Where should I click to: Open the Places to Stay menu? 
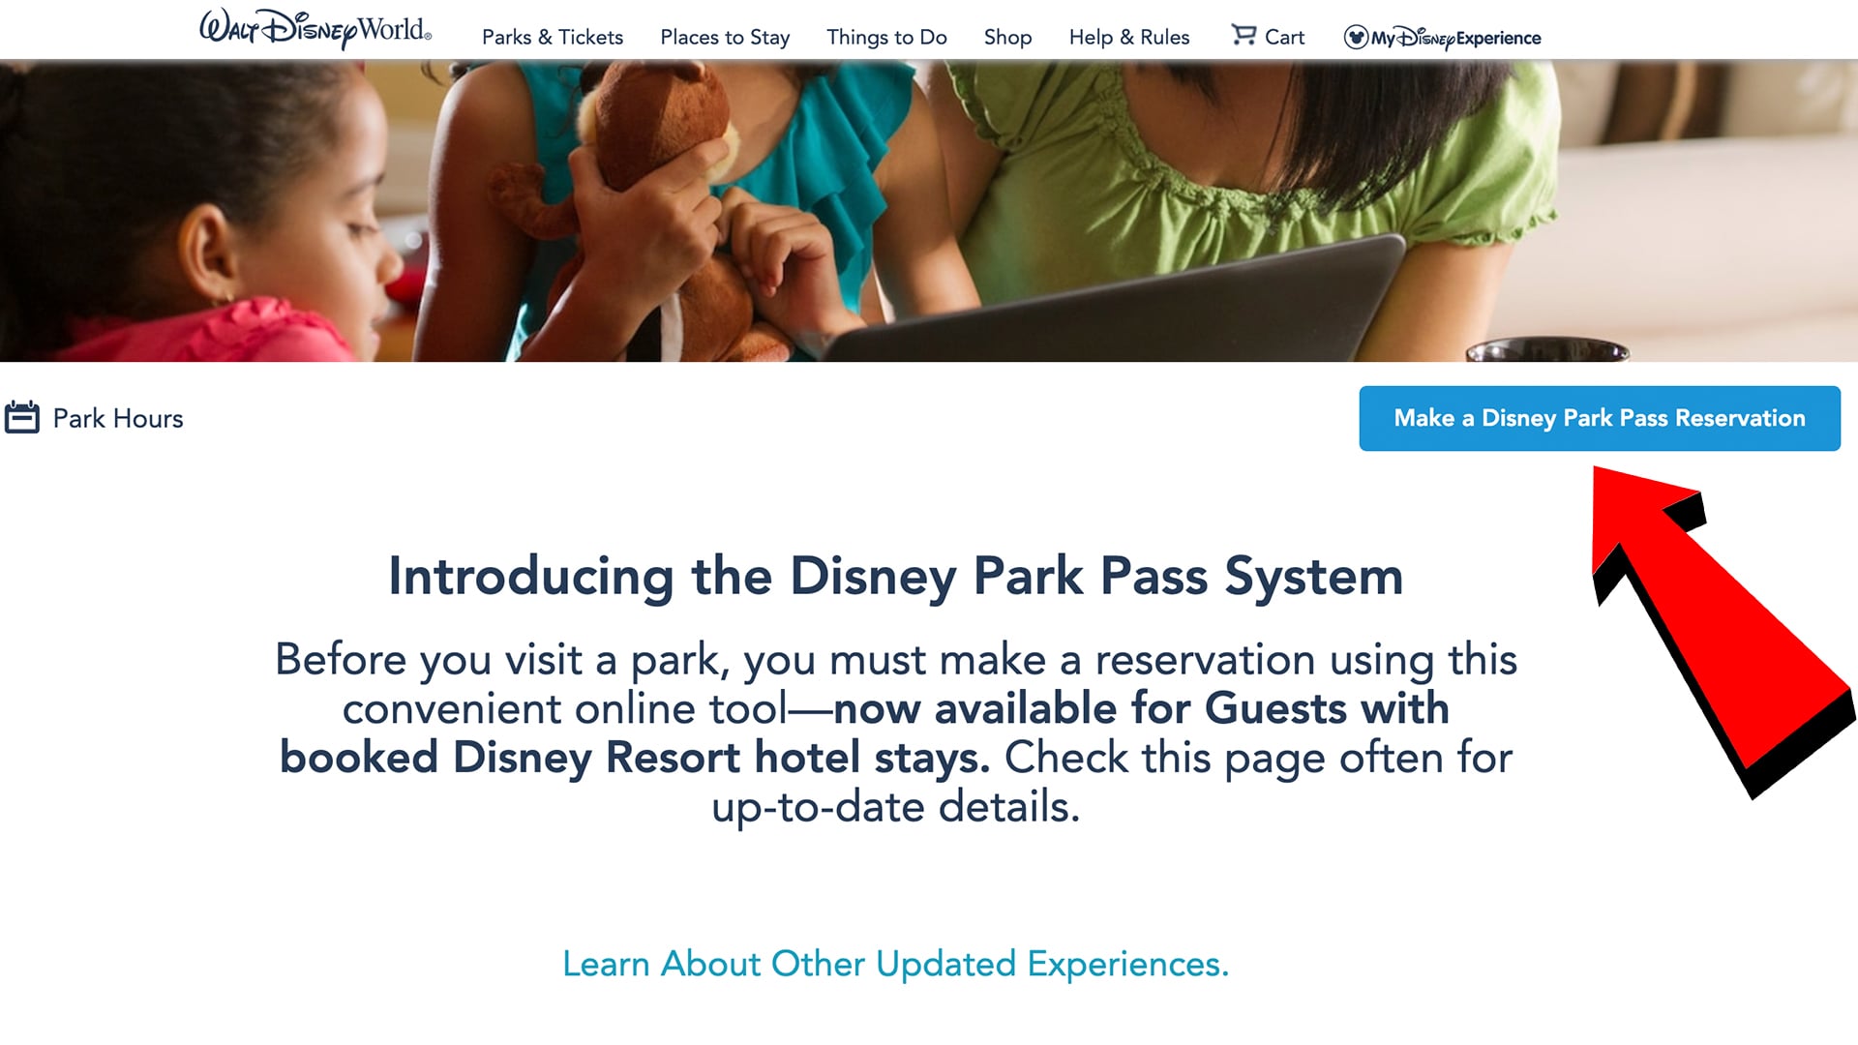(x=724, y=37)
